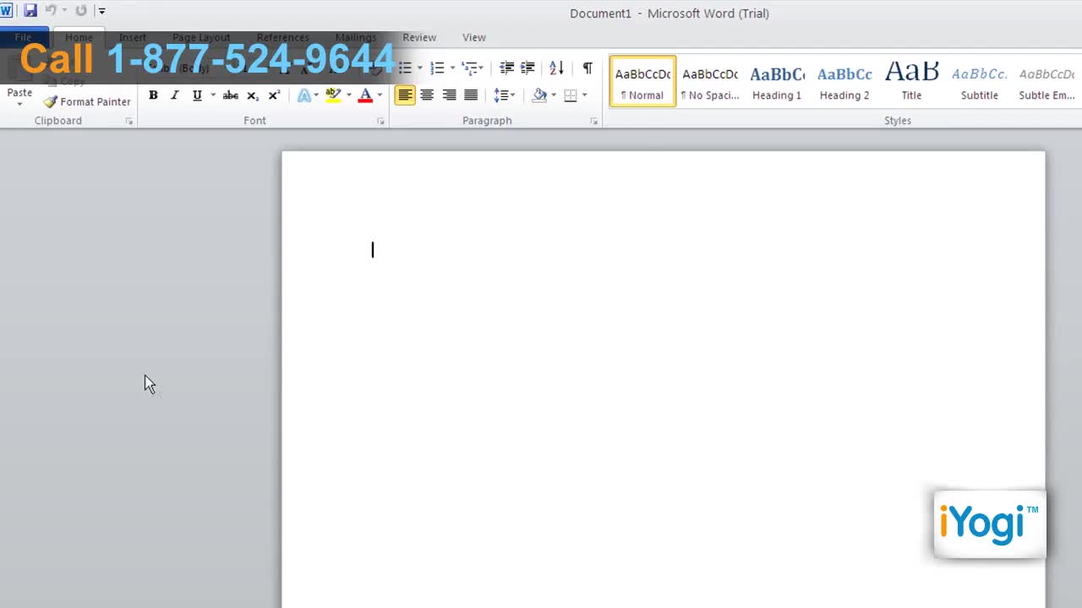The width and height of the screenshot is (1082, 608).
Task: Click Increase Indent icon
Action: pos(527,68)
